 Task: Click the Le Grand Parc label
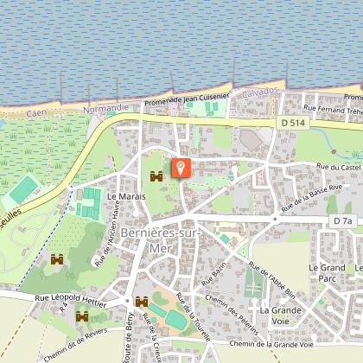[327, 273]
